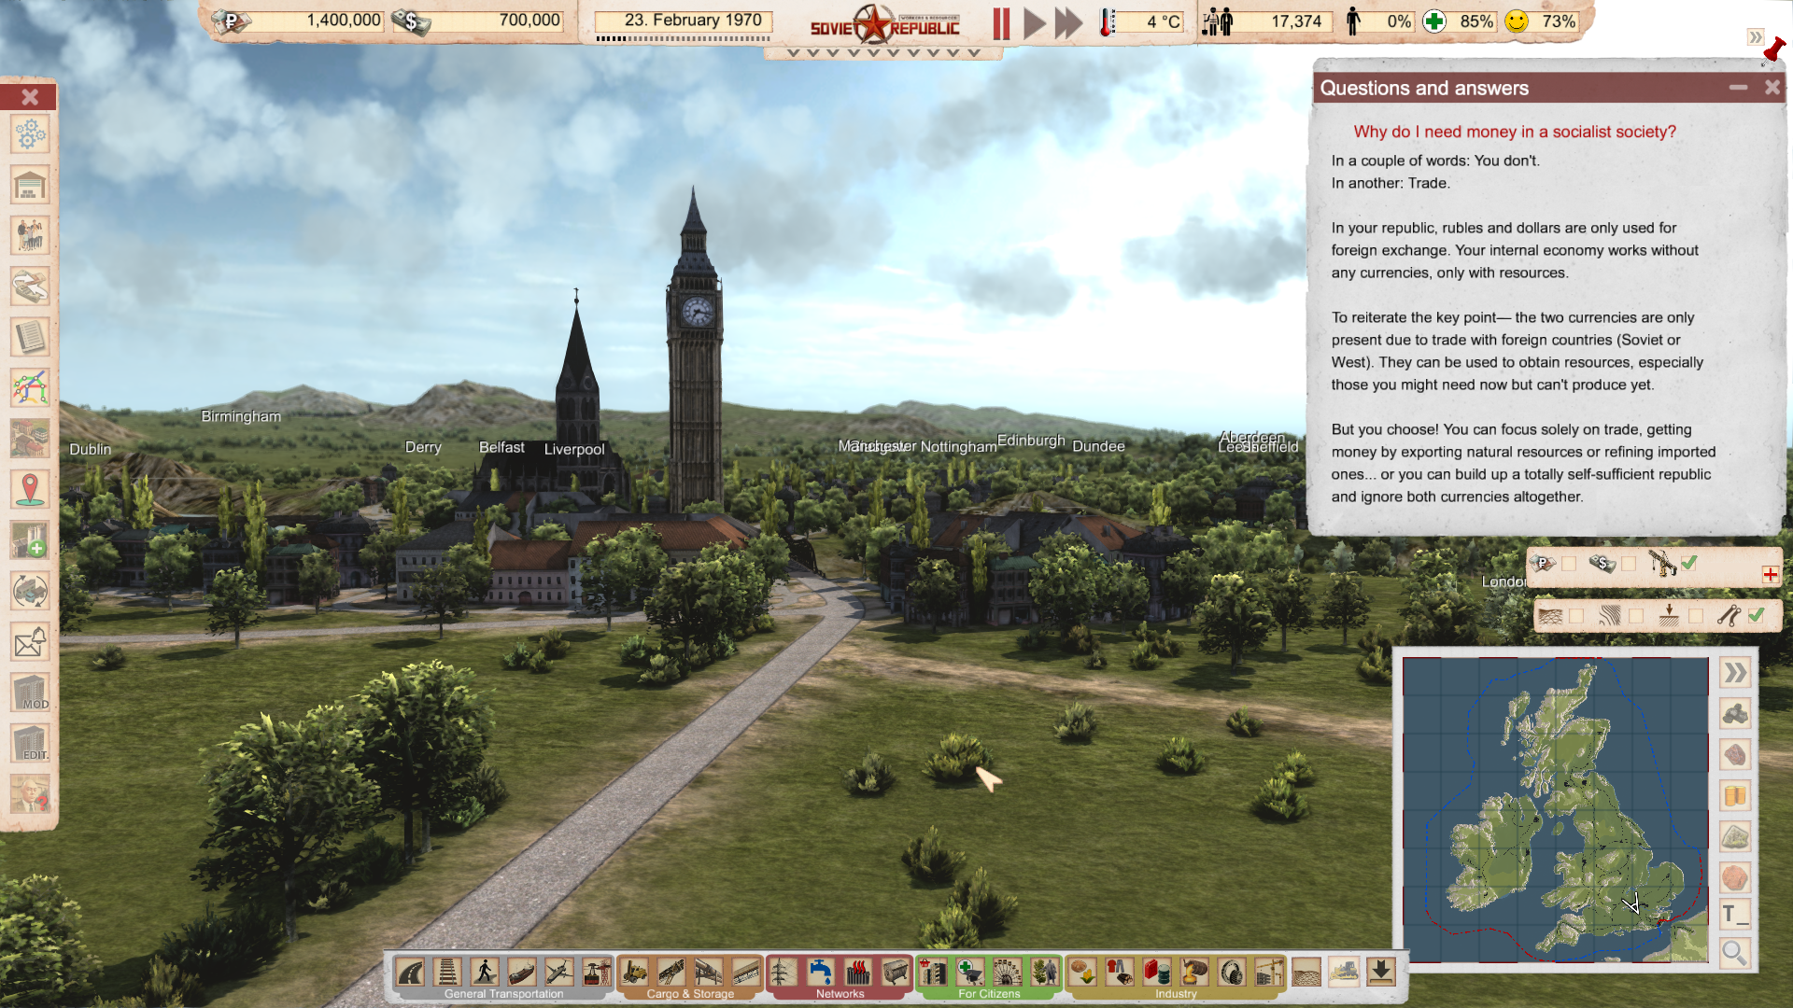Open the heating network menu
Screen dimensions: 1793x1008
pos(858,973)
